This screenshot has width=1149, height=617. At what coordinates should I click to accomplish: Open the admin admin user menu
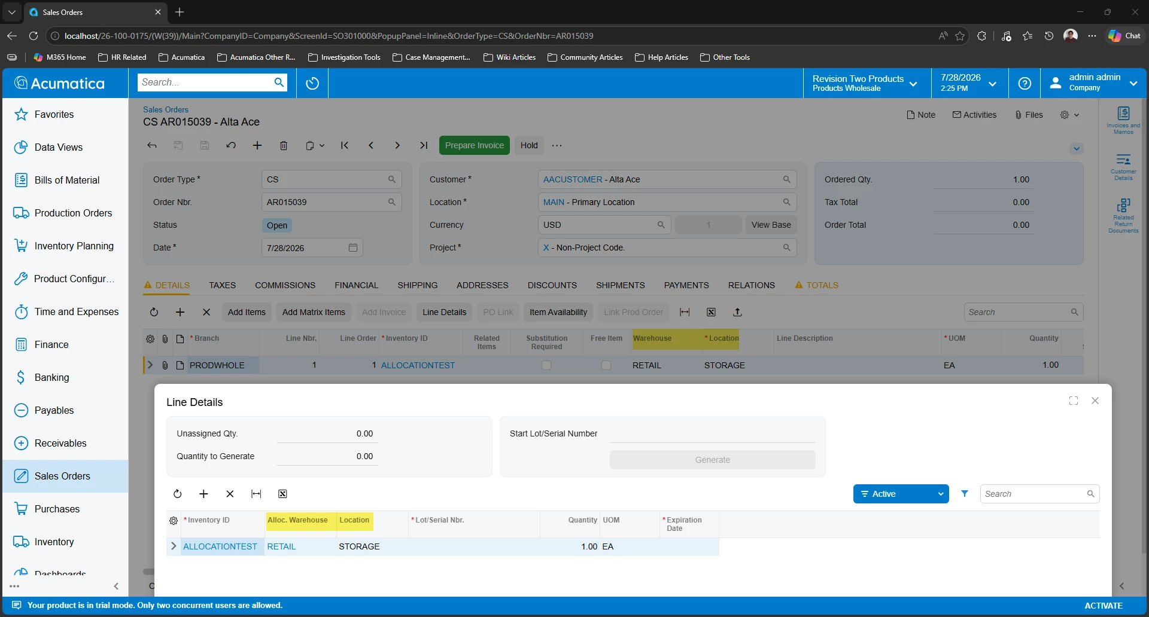(x=1094, y=83)
